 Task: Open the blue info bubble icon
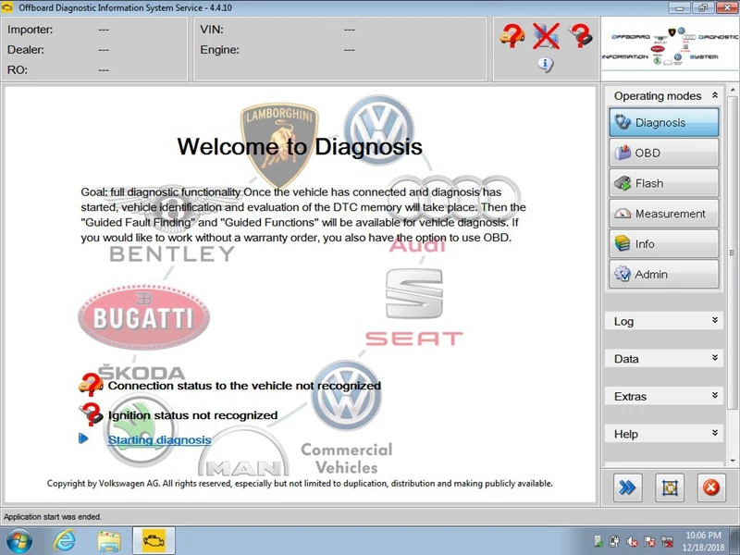coord(546,64)
